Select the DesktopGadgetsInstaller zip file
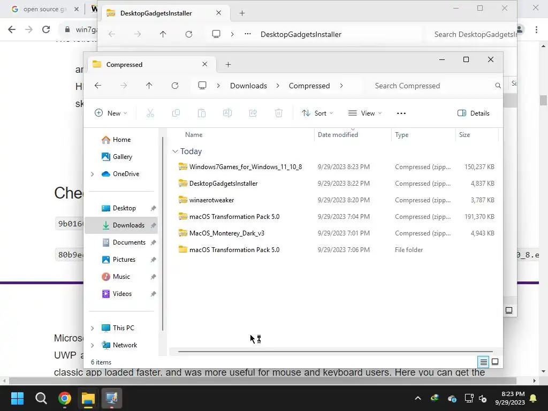This screenshot has width=548, height=411. [x=223, y=184]
